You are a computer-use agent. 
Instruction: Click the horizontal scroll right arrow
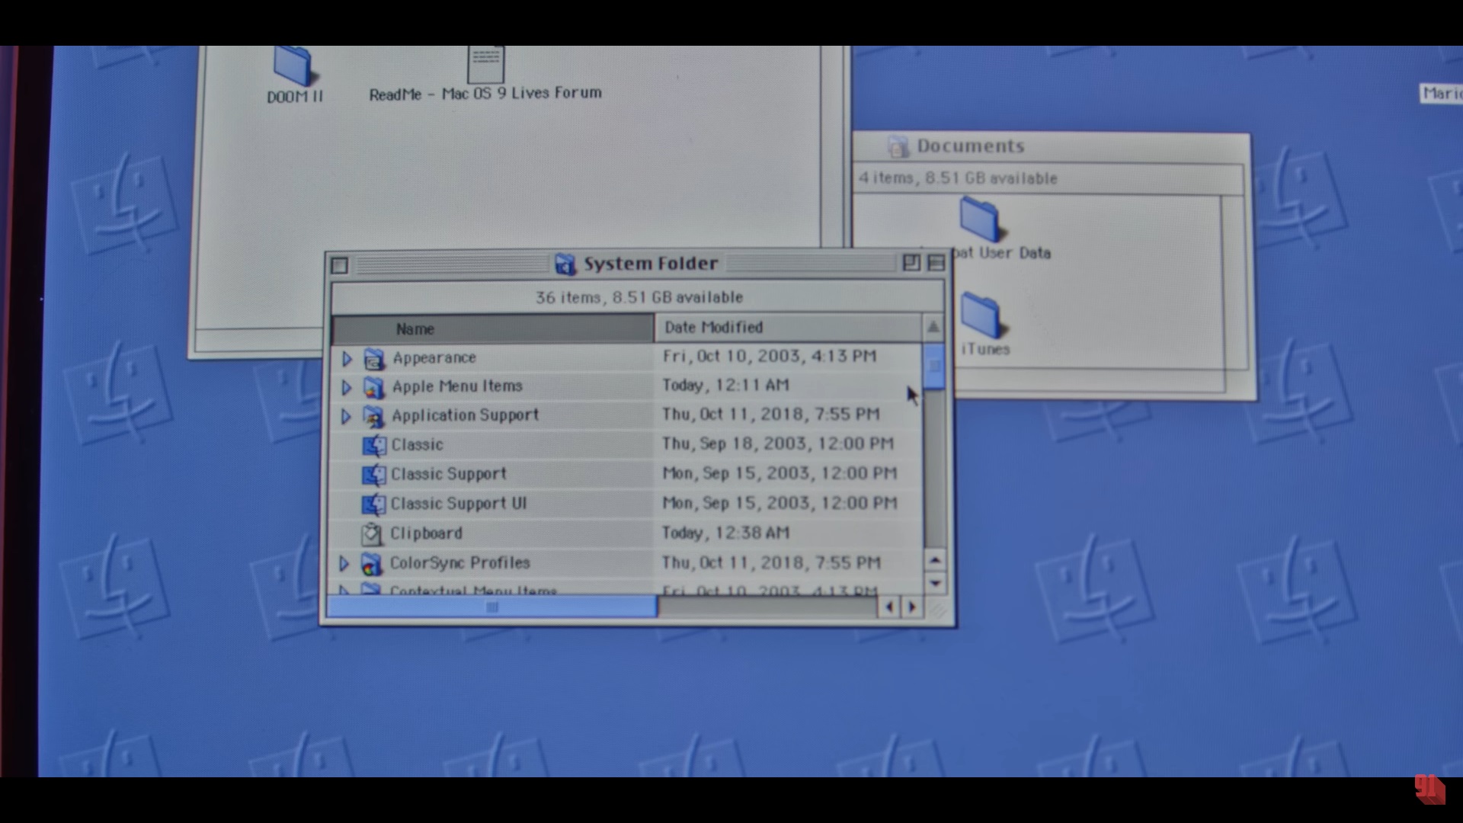(912, 607)
